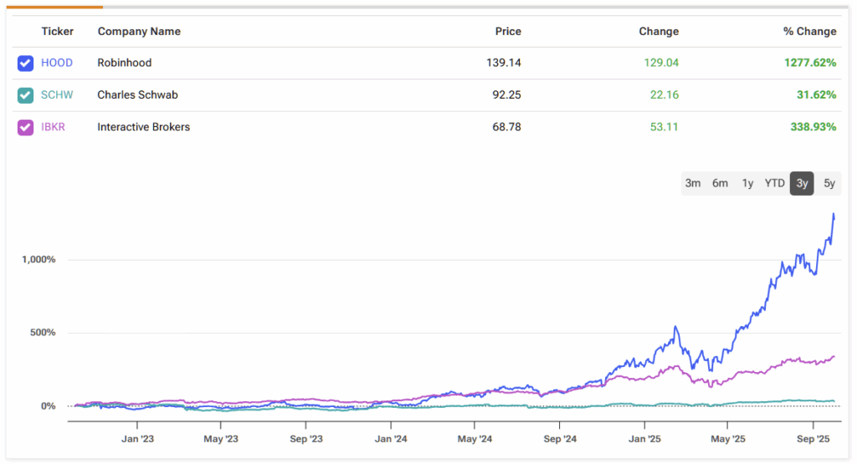Click the Company Name column header
Image resolution: width=857 pixels, height=464 pixels.
(139, 32)
